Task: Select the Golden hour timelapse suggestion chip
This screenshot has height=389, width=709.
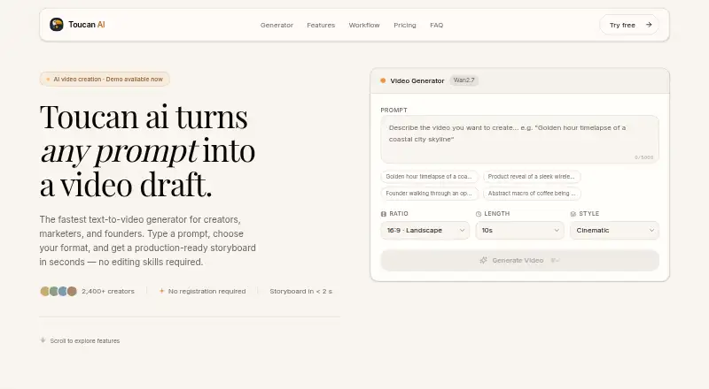Action: coord(429,177)
